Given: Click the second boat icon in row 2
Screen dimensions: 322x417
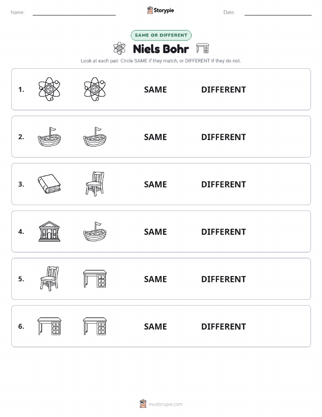Looking at the screenshot, I should 95,137.
